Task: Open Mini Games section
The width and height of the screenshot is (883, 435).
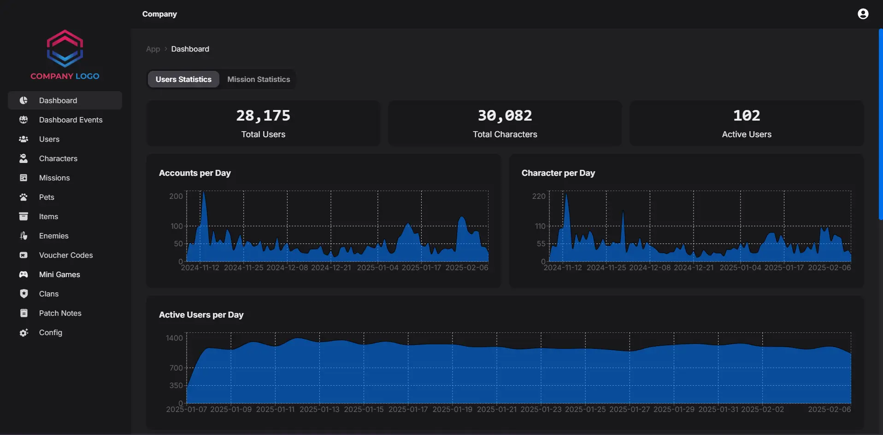Action: pyautogui.click(x=65, y=274)
